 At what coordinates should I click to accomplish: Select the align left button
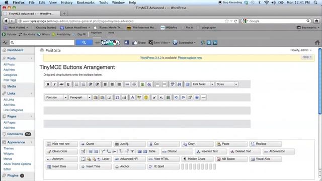click(105, 84)
